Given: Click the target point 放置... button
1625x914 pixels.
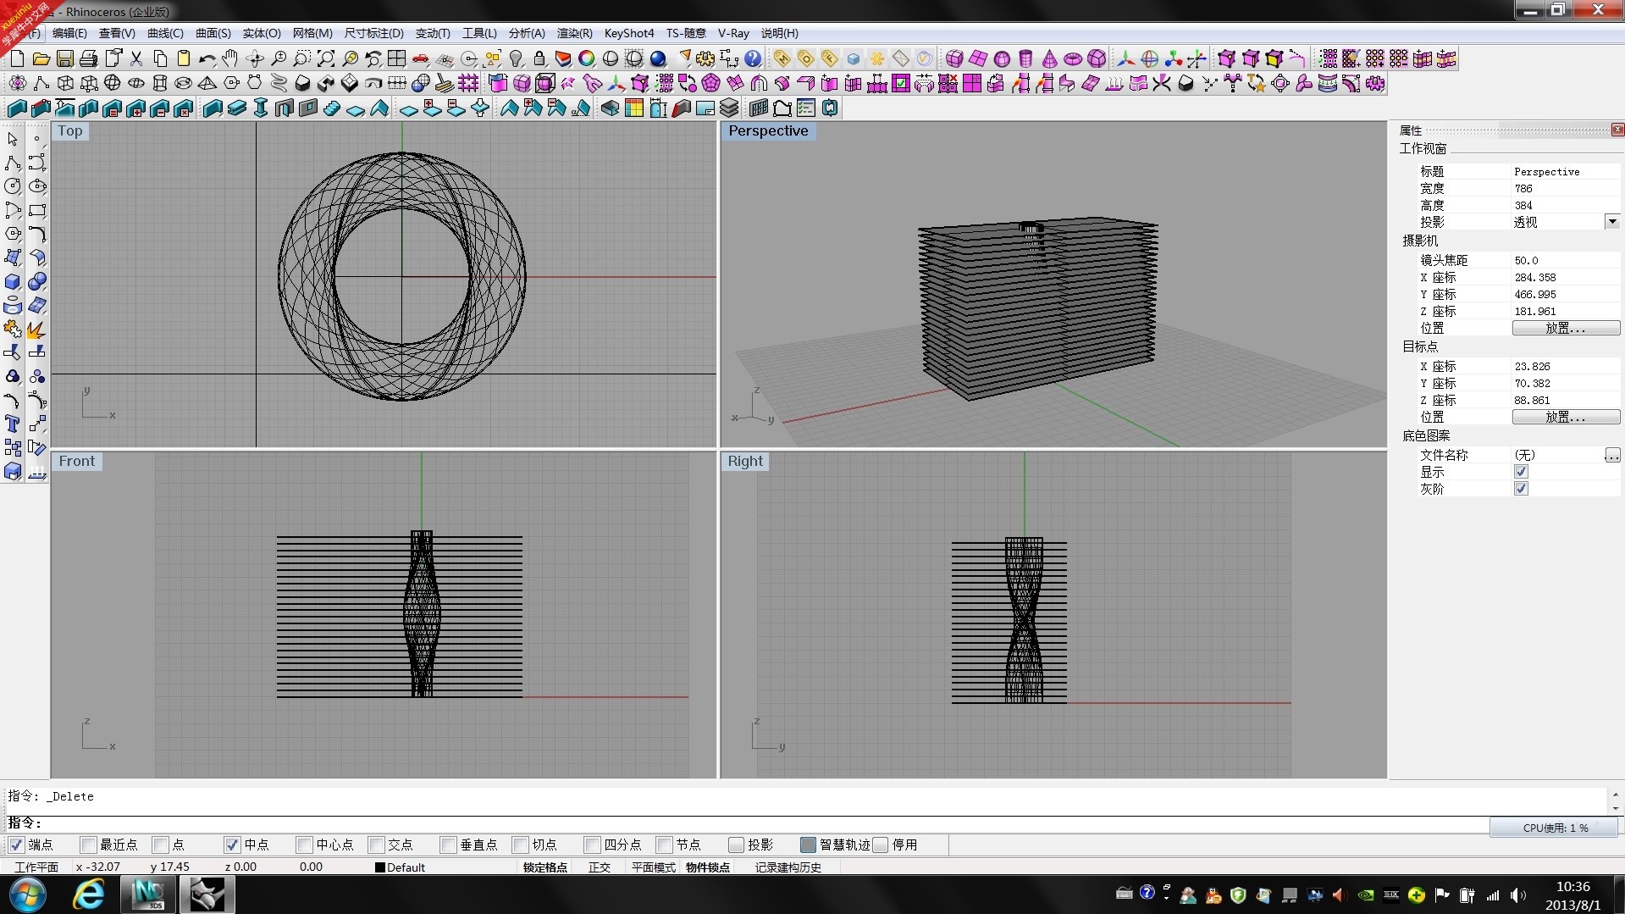Looking at the screenshot, I should [x=1566, y=417].
